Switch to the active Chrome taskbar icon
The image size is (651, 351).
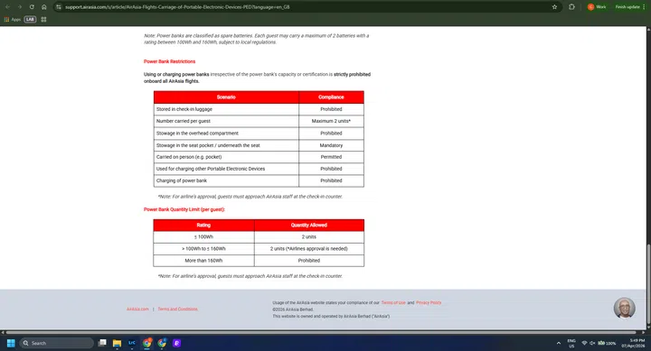click(147, 343)
